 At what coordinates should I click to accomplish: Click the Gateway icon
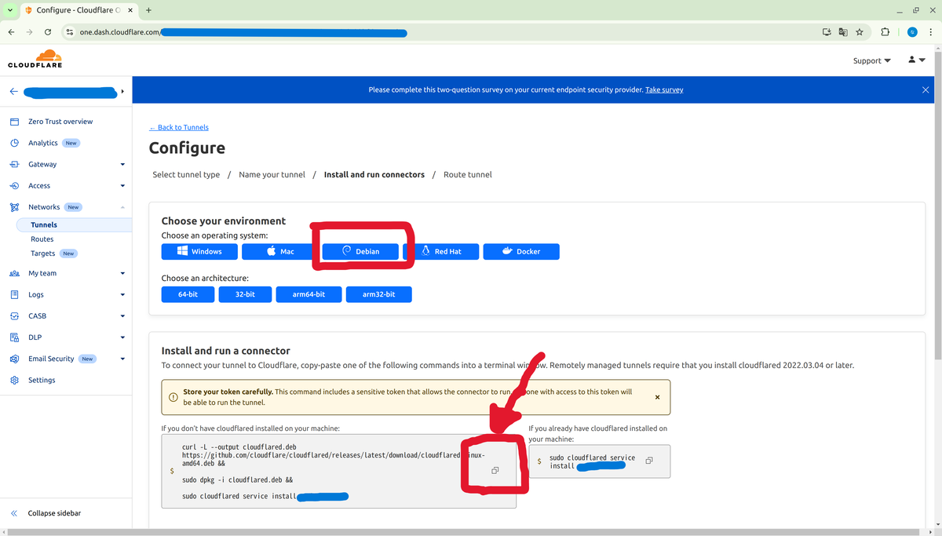pyautogui.click(x=14, y=165)
